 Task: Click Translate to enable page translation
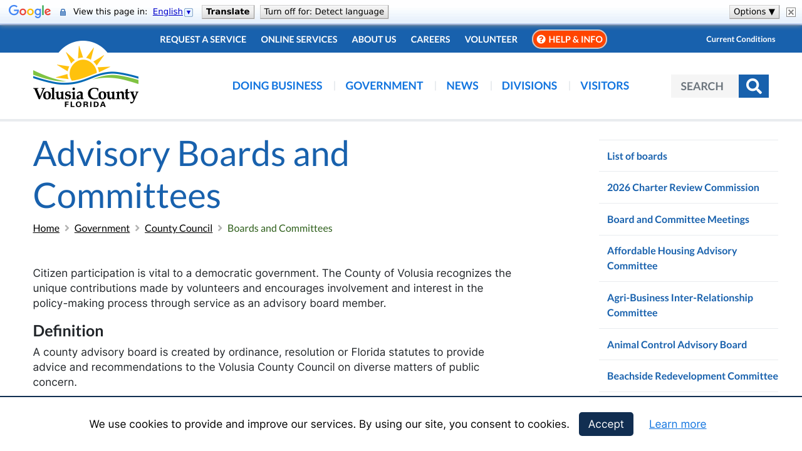pyautogui.click(x=227, y=11)
